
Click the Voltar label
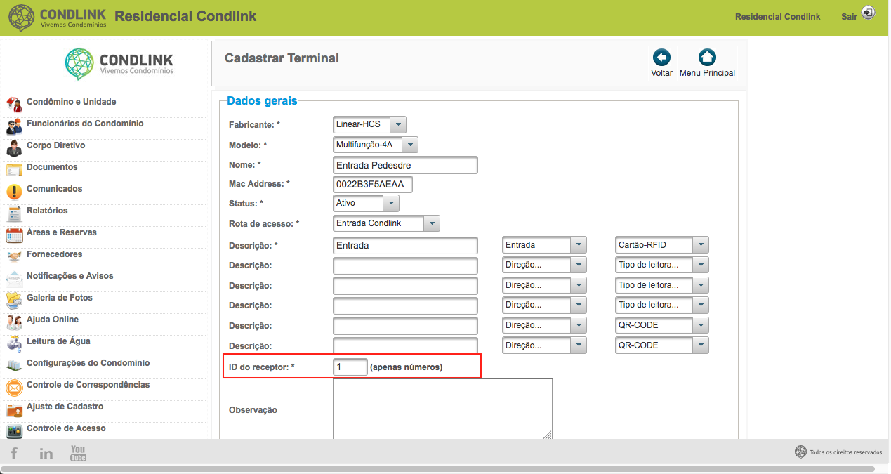point(661,73)
